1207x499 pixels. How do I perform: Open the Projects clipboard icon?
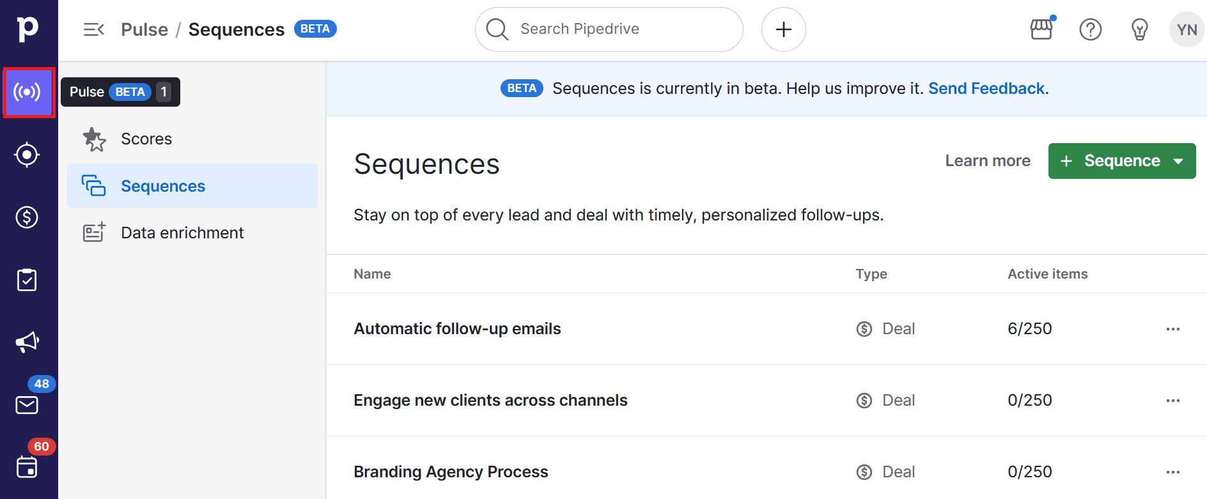point(27,280)
